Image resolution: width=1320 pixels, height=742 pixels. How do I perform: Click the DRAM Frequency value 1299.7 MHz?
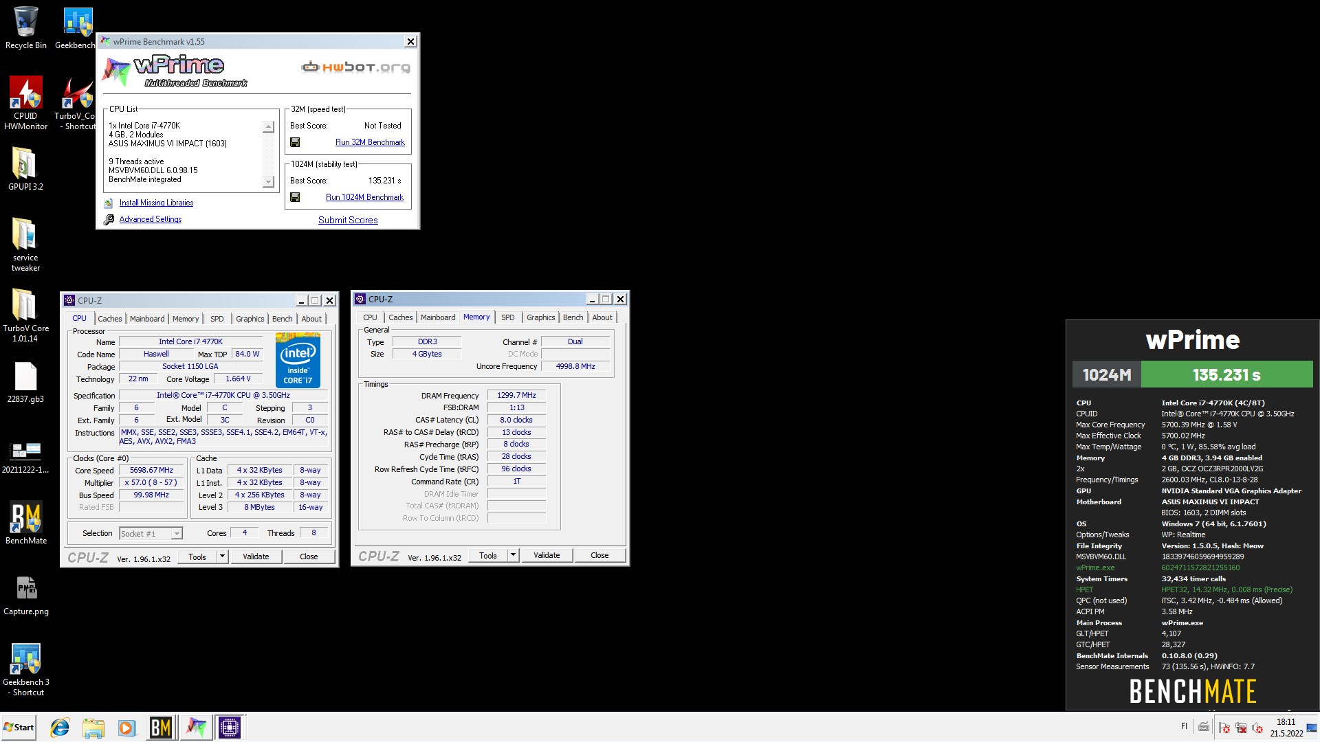pyautogui.click(x=516, y=395)
